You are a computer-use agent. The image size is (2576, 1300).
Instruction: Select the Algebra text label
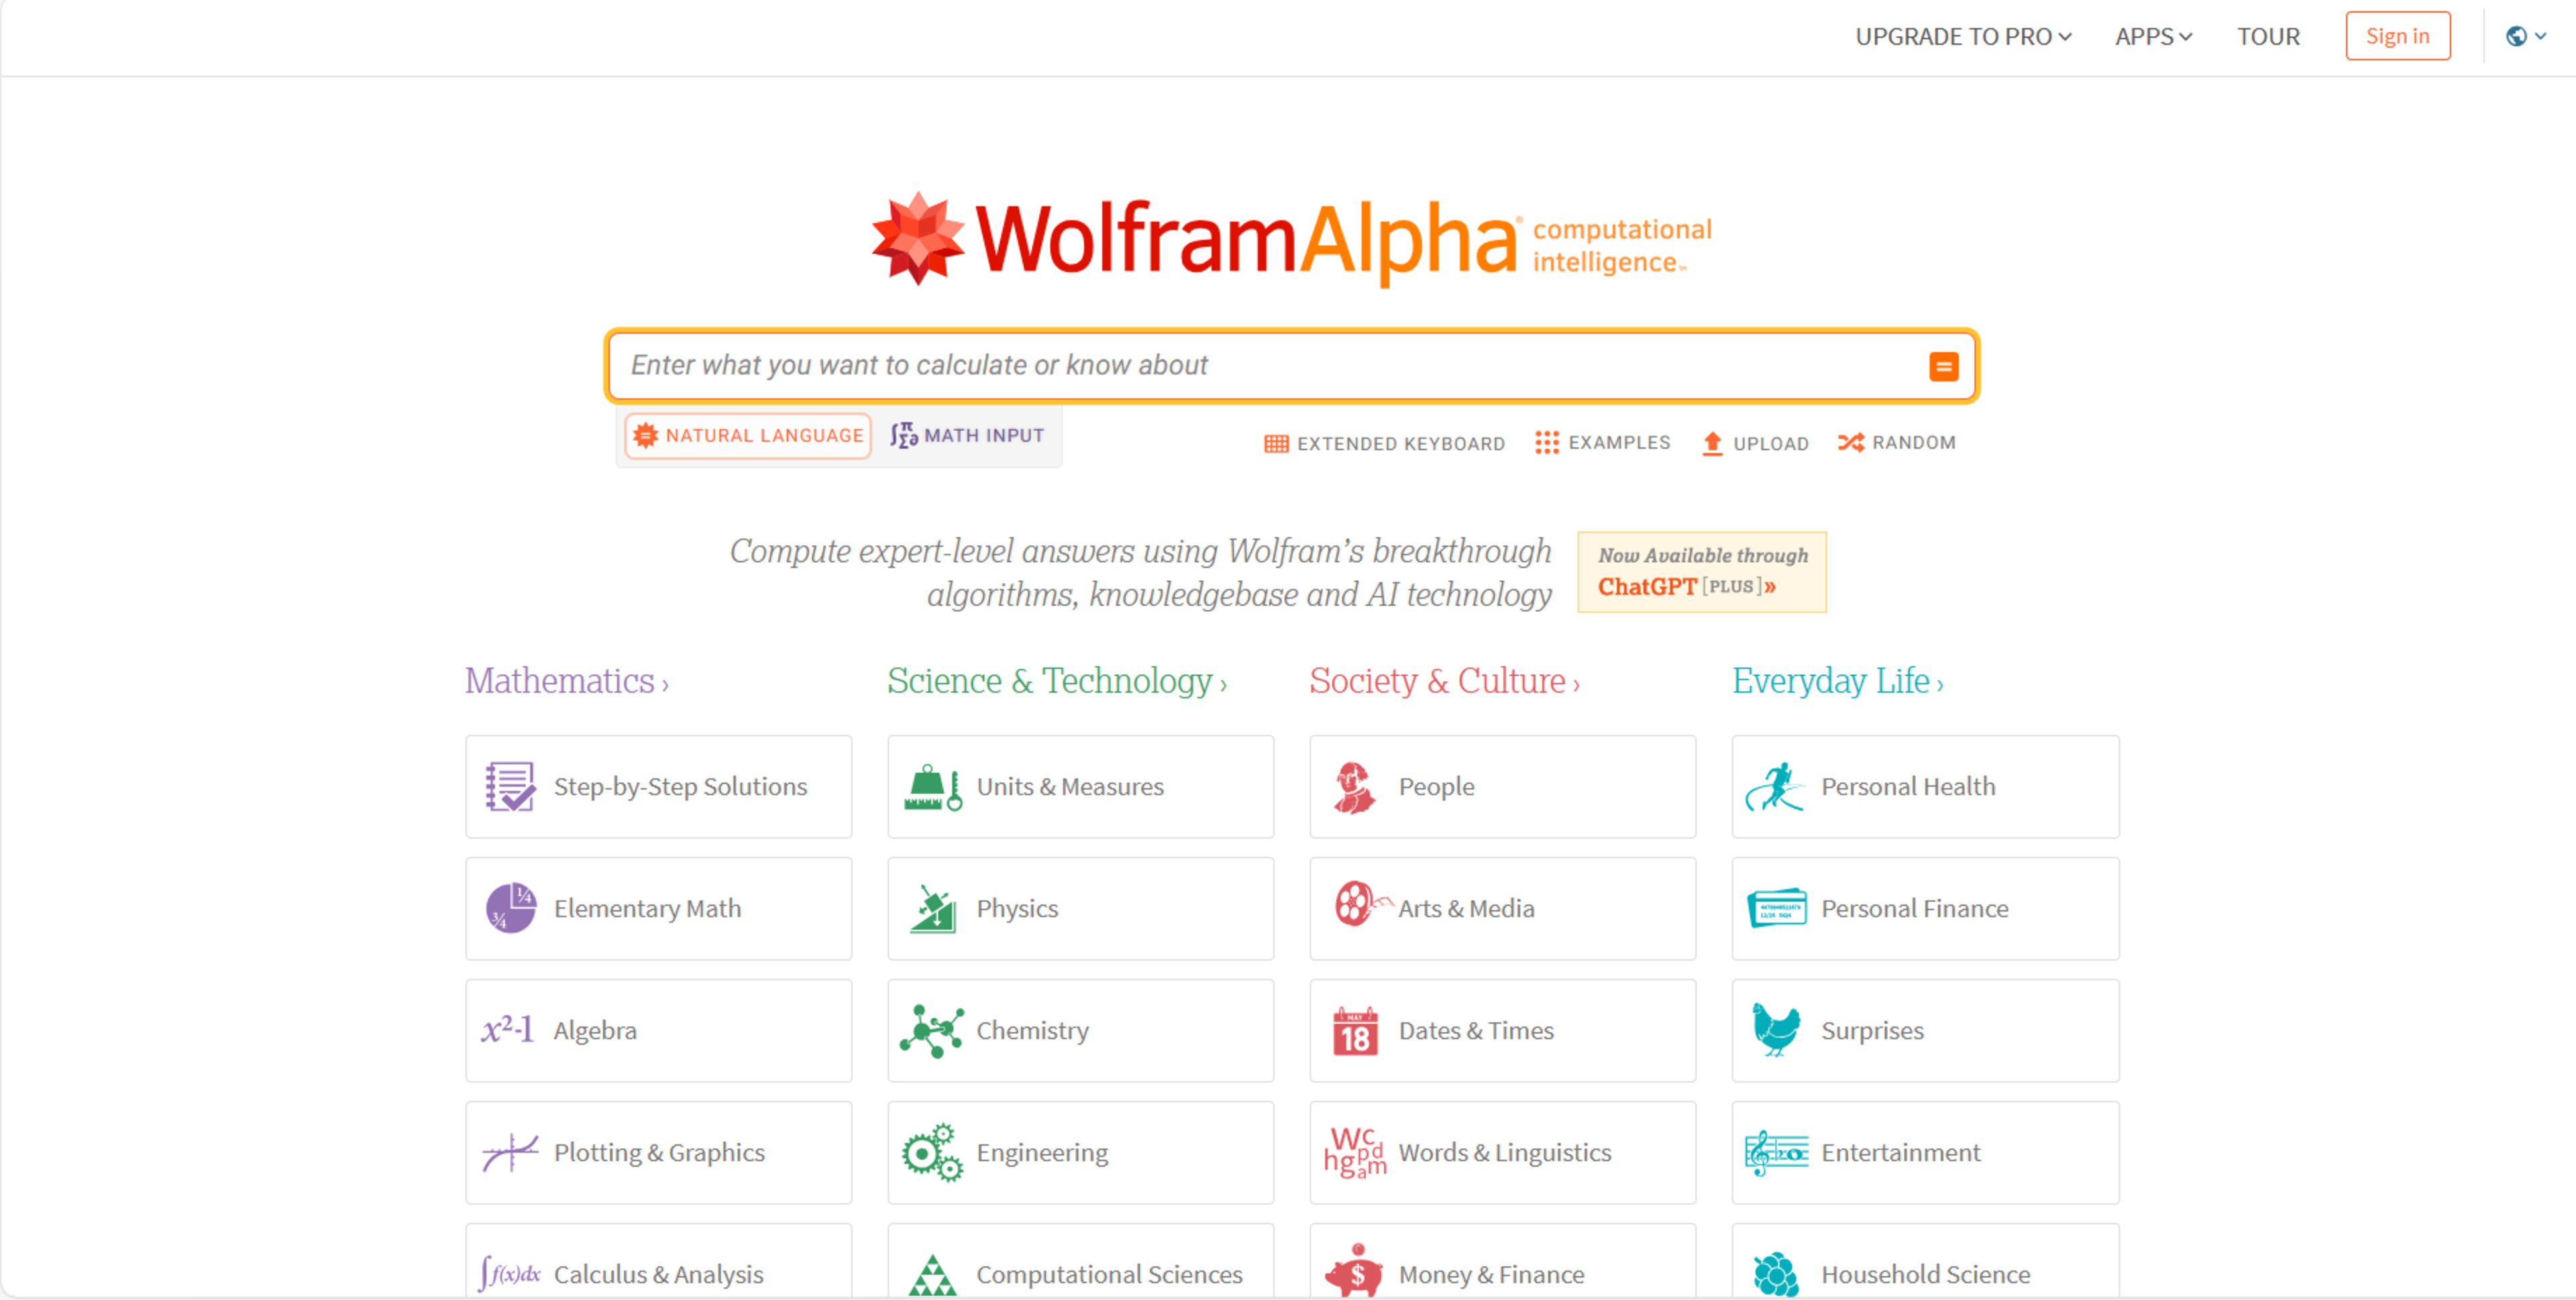[595, 1030]
